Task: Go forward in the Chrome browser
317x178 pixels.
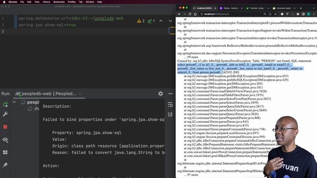Action: tap(185, 14)
